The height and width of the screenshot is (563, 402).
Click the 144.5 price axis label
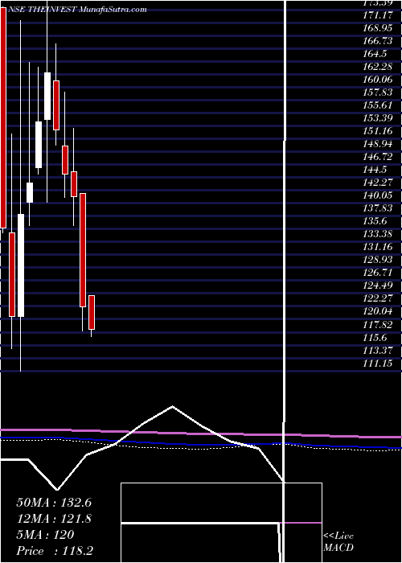375,170
